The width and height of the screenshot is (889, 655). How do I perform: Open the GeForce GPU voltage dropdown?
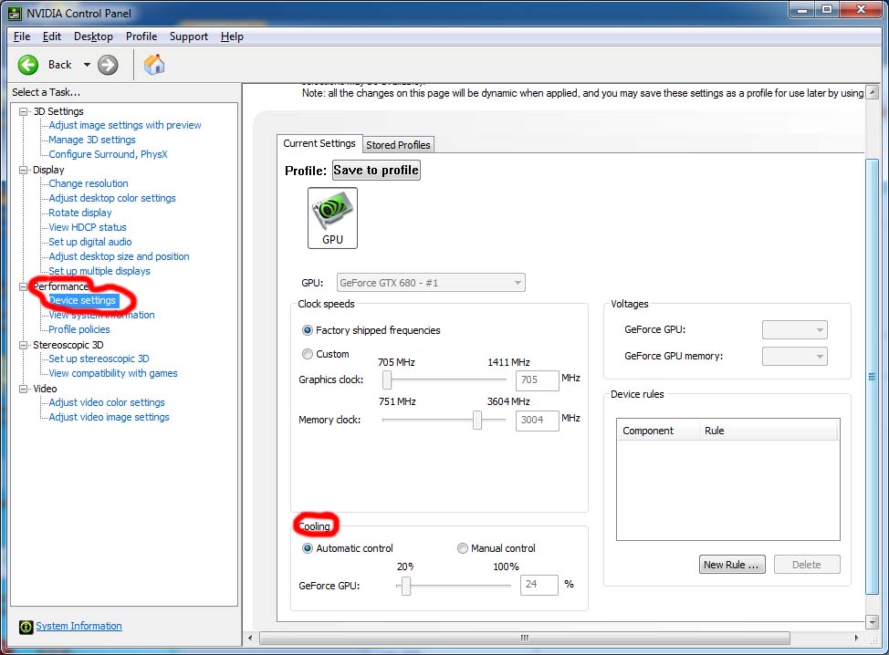click(x=795, y=329)
